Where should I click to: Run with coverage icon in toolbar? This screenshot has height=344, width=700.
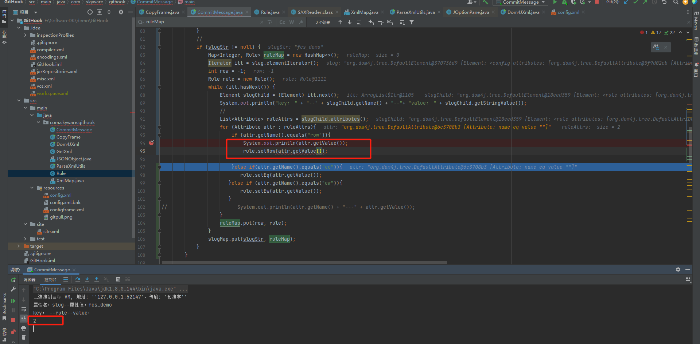(573, 2)
